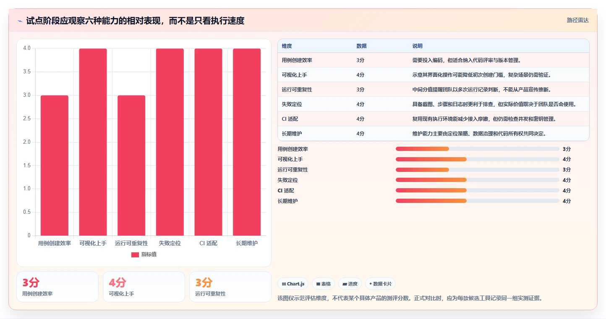Select the Chart.js chip label
Screen dimensions: 606x319
click(295, 284)
